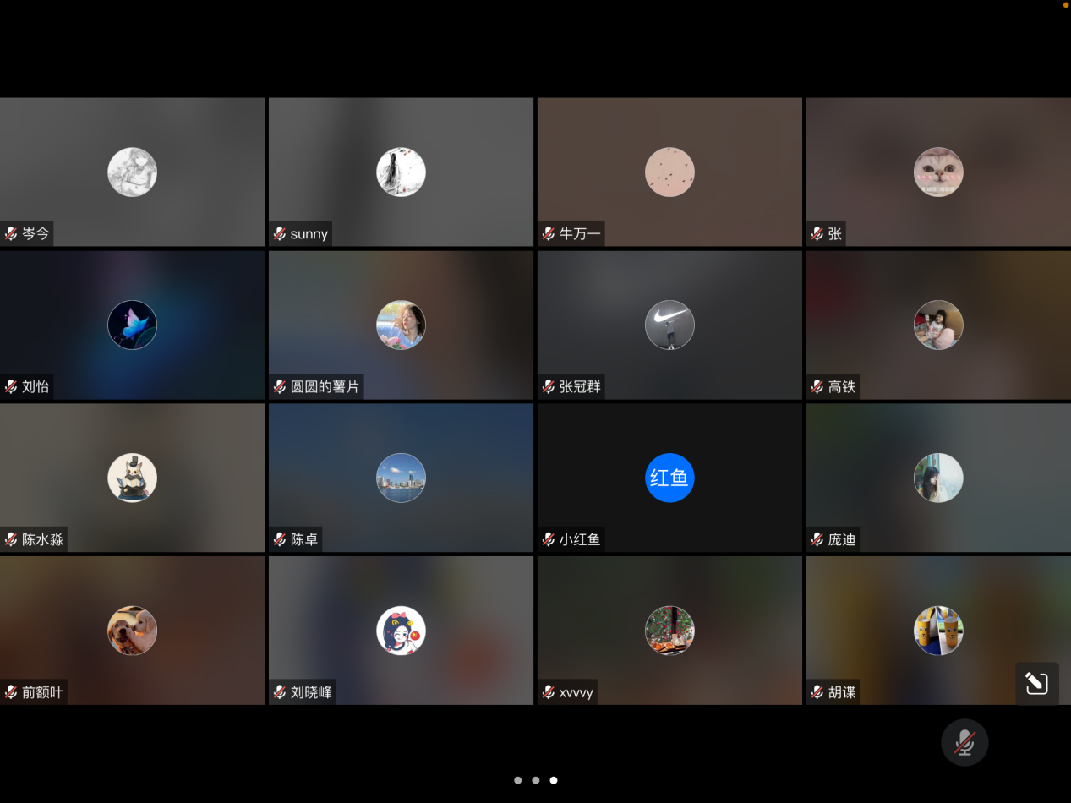Click the muted mic icon beside sunny
1071x803 pixels.
280,234
